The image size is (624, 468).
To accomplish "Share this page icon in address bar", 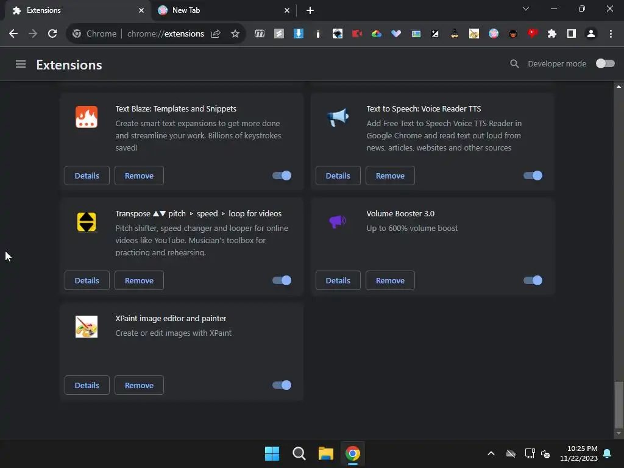I will click(x=216, y=34).
